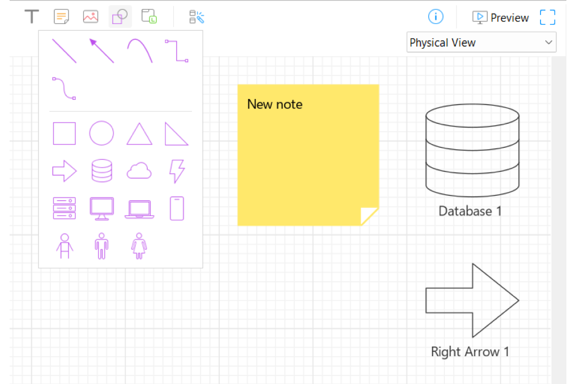Choose the lightning bolt shape
Screen dimensions: 576x384
(177, 171)
